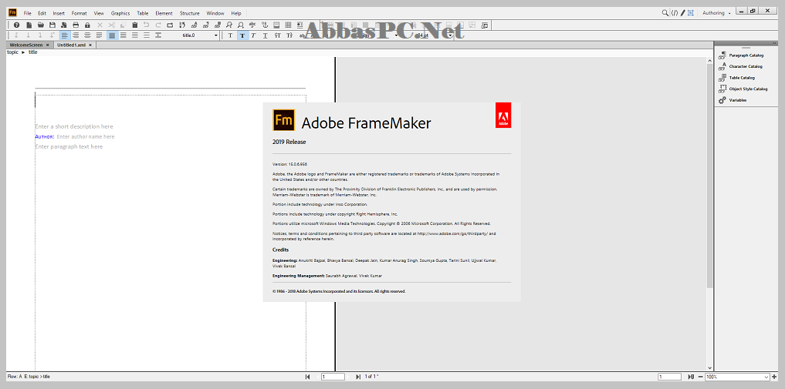Open the Insert menu
Screen dimensions: 785x389
[59, 13]
